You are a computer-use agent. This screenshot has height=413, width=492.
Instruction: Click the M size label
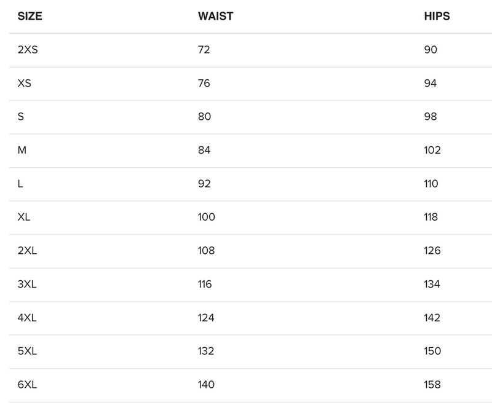[22, 150]
